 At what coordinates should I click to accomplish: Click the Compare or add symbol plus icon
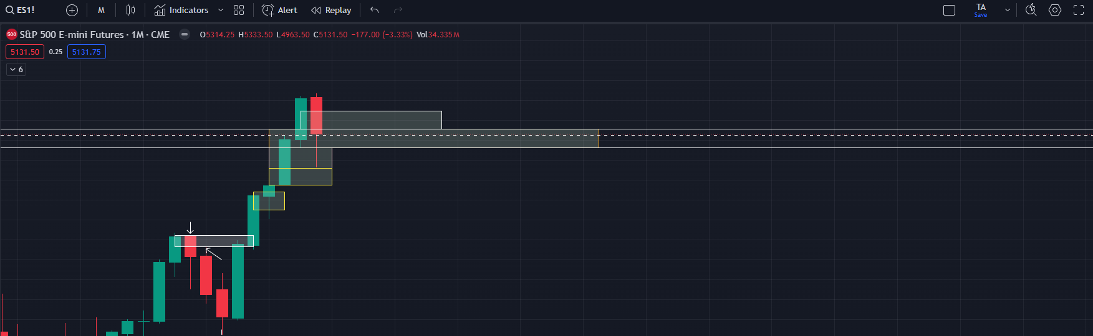[x=72, y=10]
